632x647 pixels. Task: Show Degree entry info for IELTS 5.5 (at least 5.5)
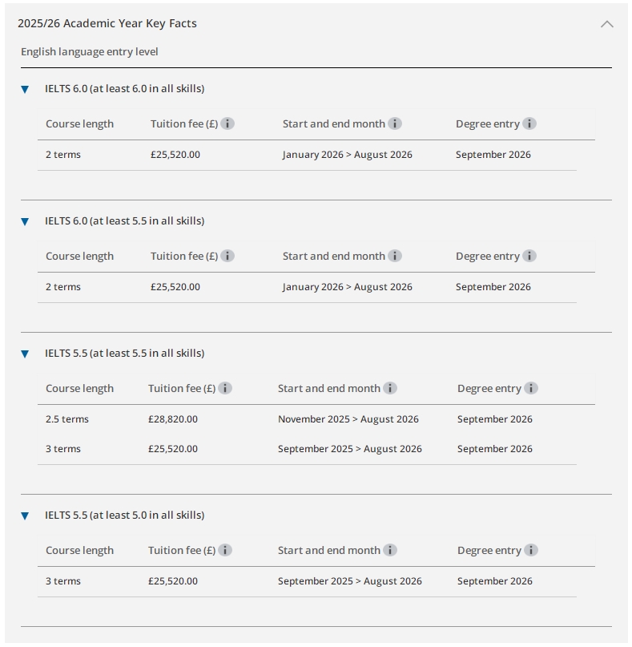tap(531, 388)
